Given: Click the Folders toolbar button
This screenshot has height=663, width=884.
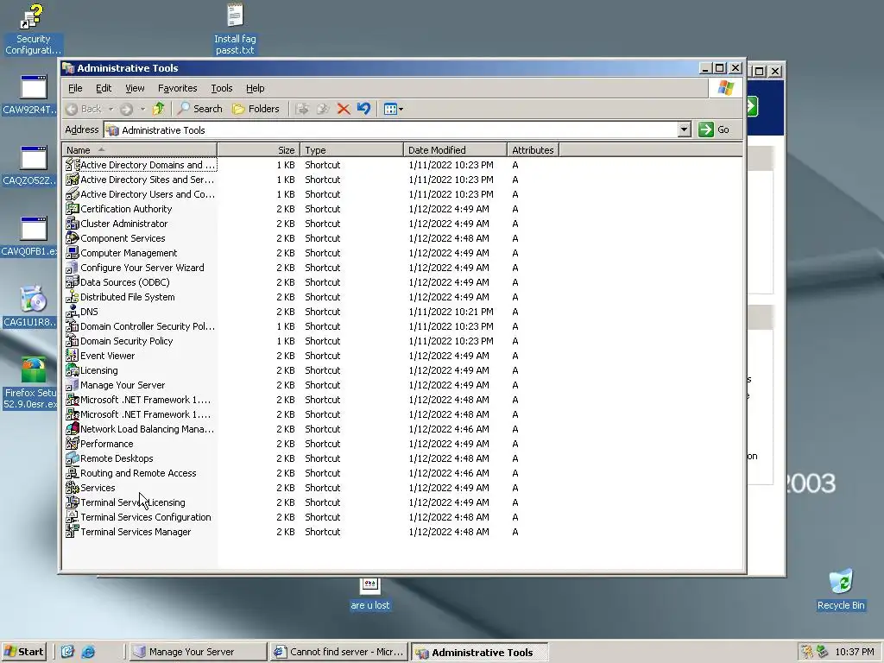Looking at the screenshot, I should 256,109.
